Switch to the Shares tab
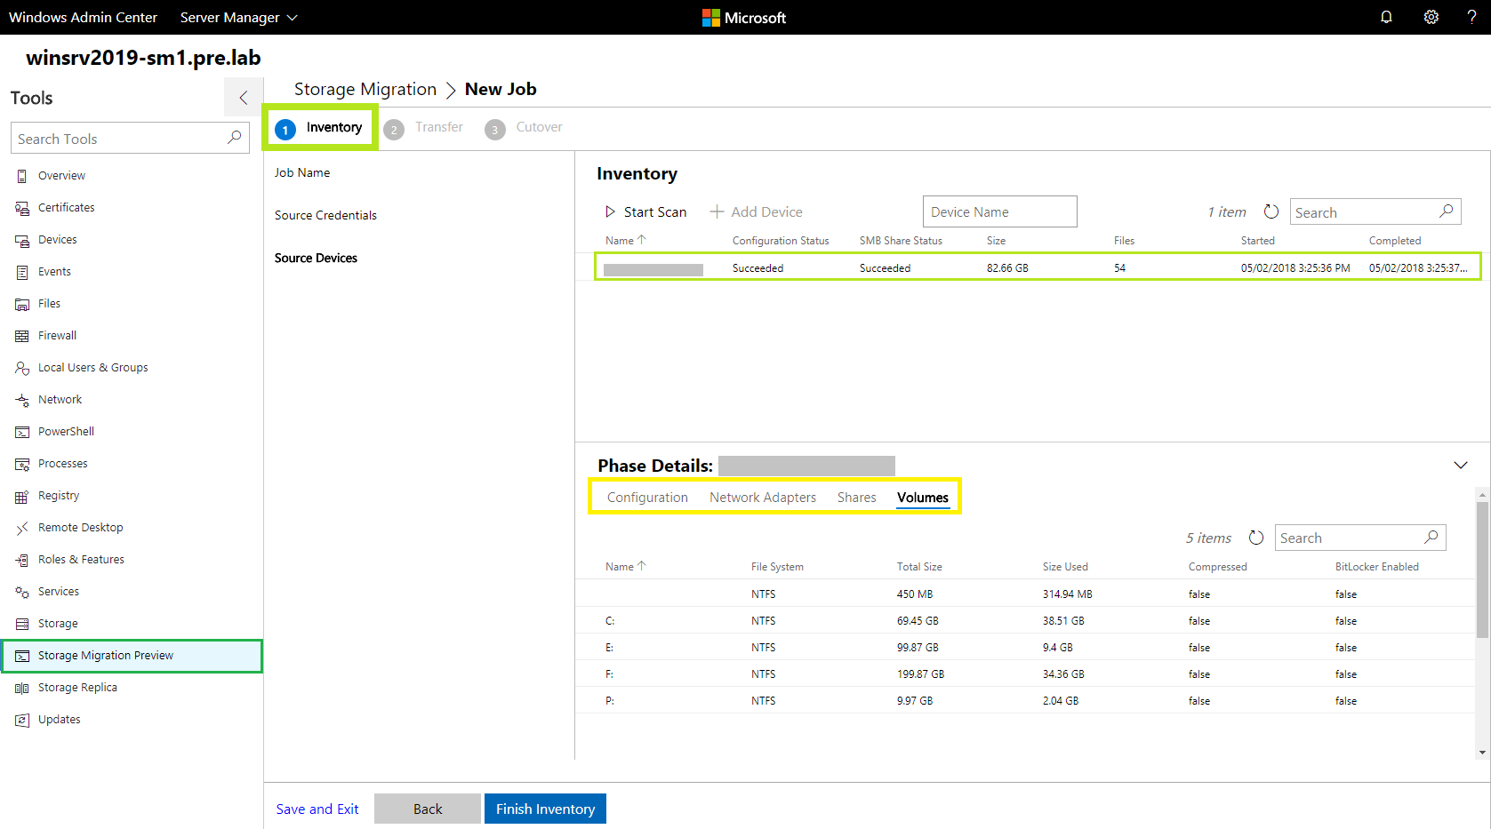The image size is (1491, 829). pyautogui.click(x=857, y=498)
